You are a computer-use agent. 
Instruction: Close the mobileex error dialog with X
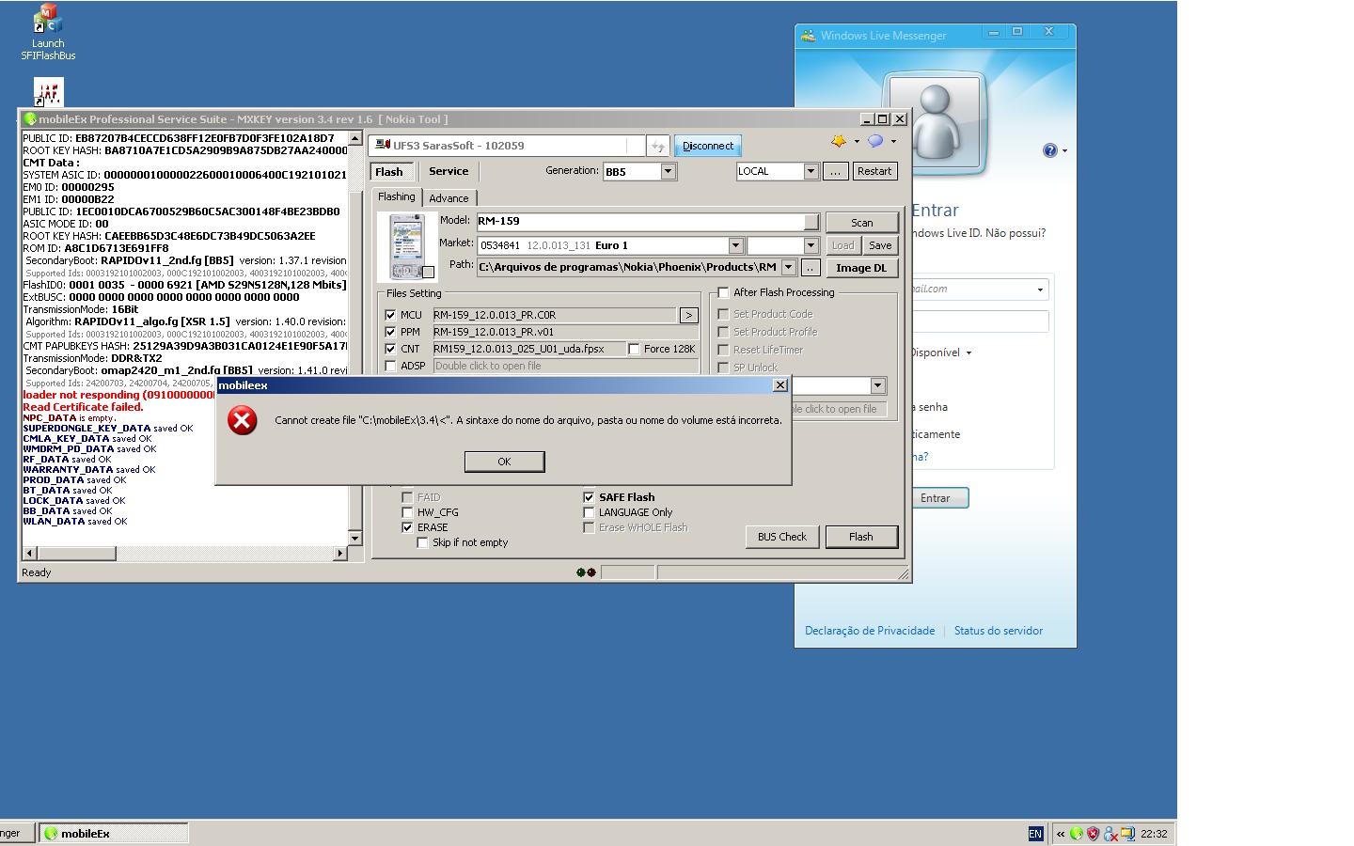click(x=779, y=384)
